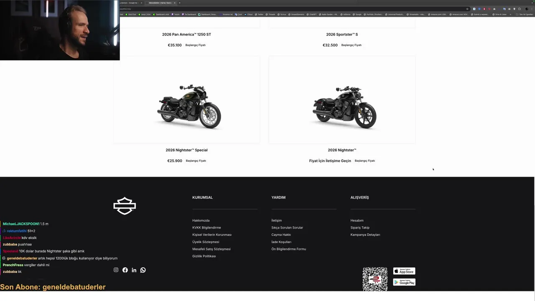The image size is (535, 301).
Task: Expand hidden bookmarks overflow chevron
Action: point(510,14)
